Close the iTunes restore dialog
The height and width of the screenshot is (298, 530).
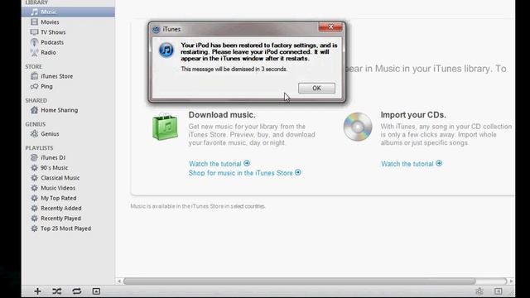[x=330, y=27]
